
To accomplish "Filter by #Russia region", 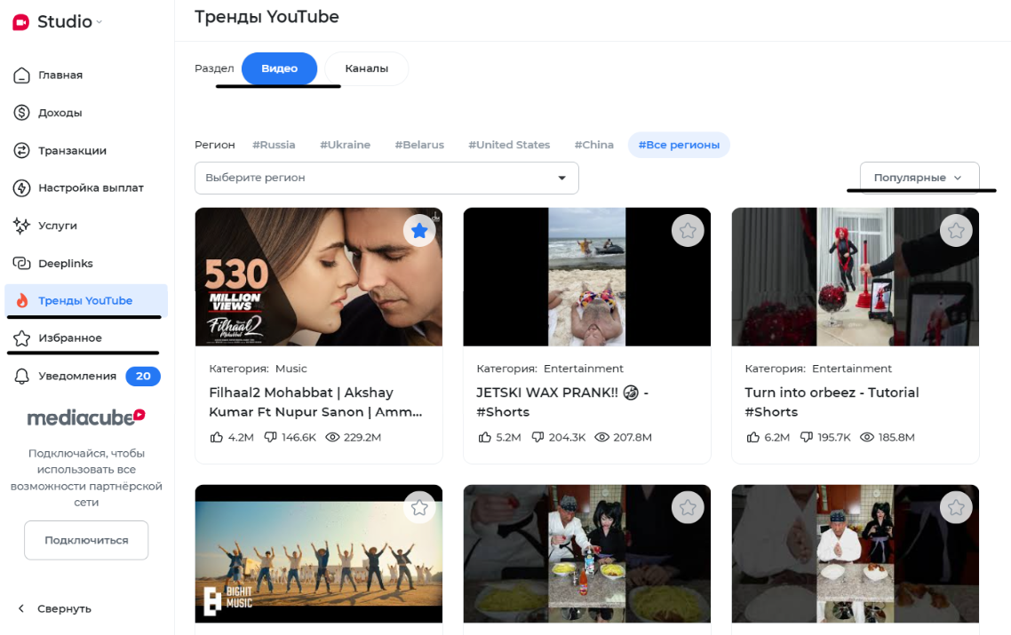I will click(x=274, y=145).
